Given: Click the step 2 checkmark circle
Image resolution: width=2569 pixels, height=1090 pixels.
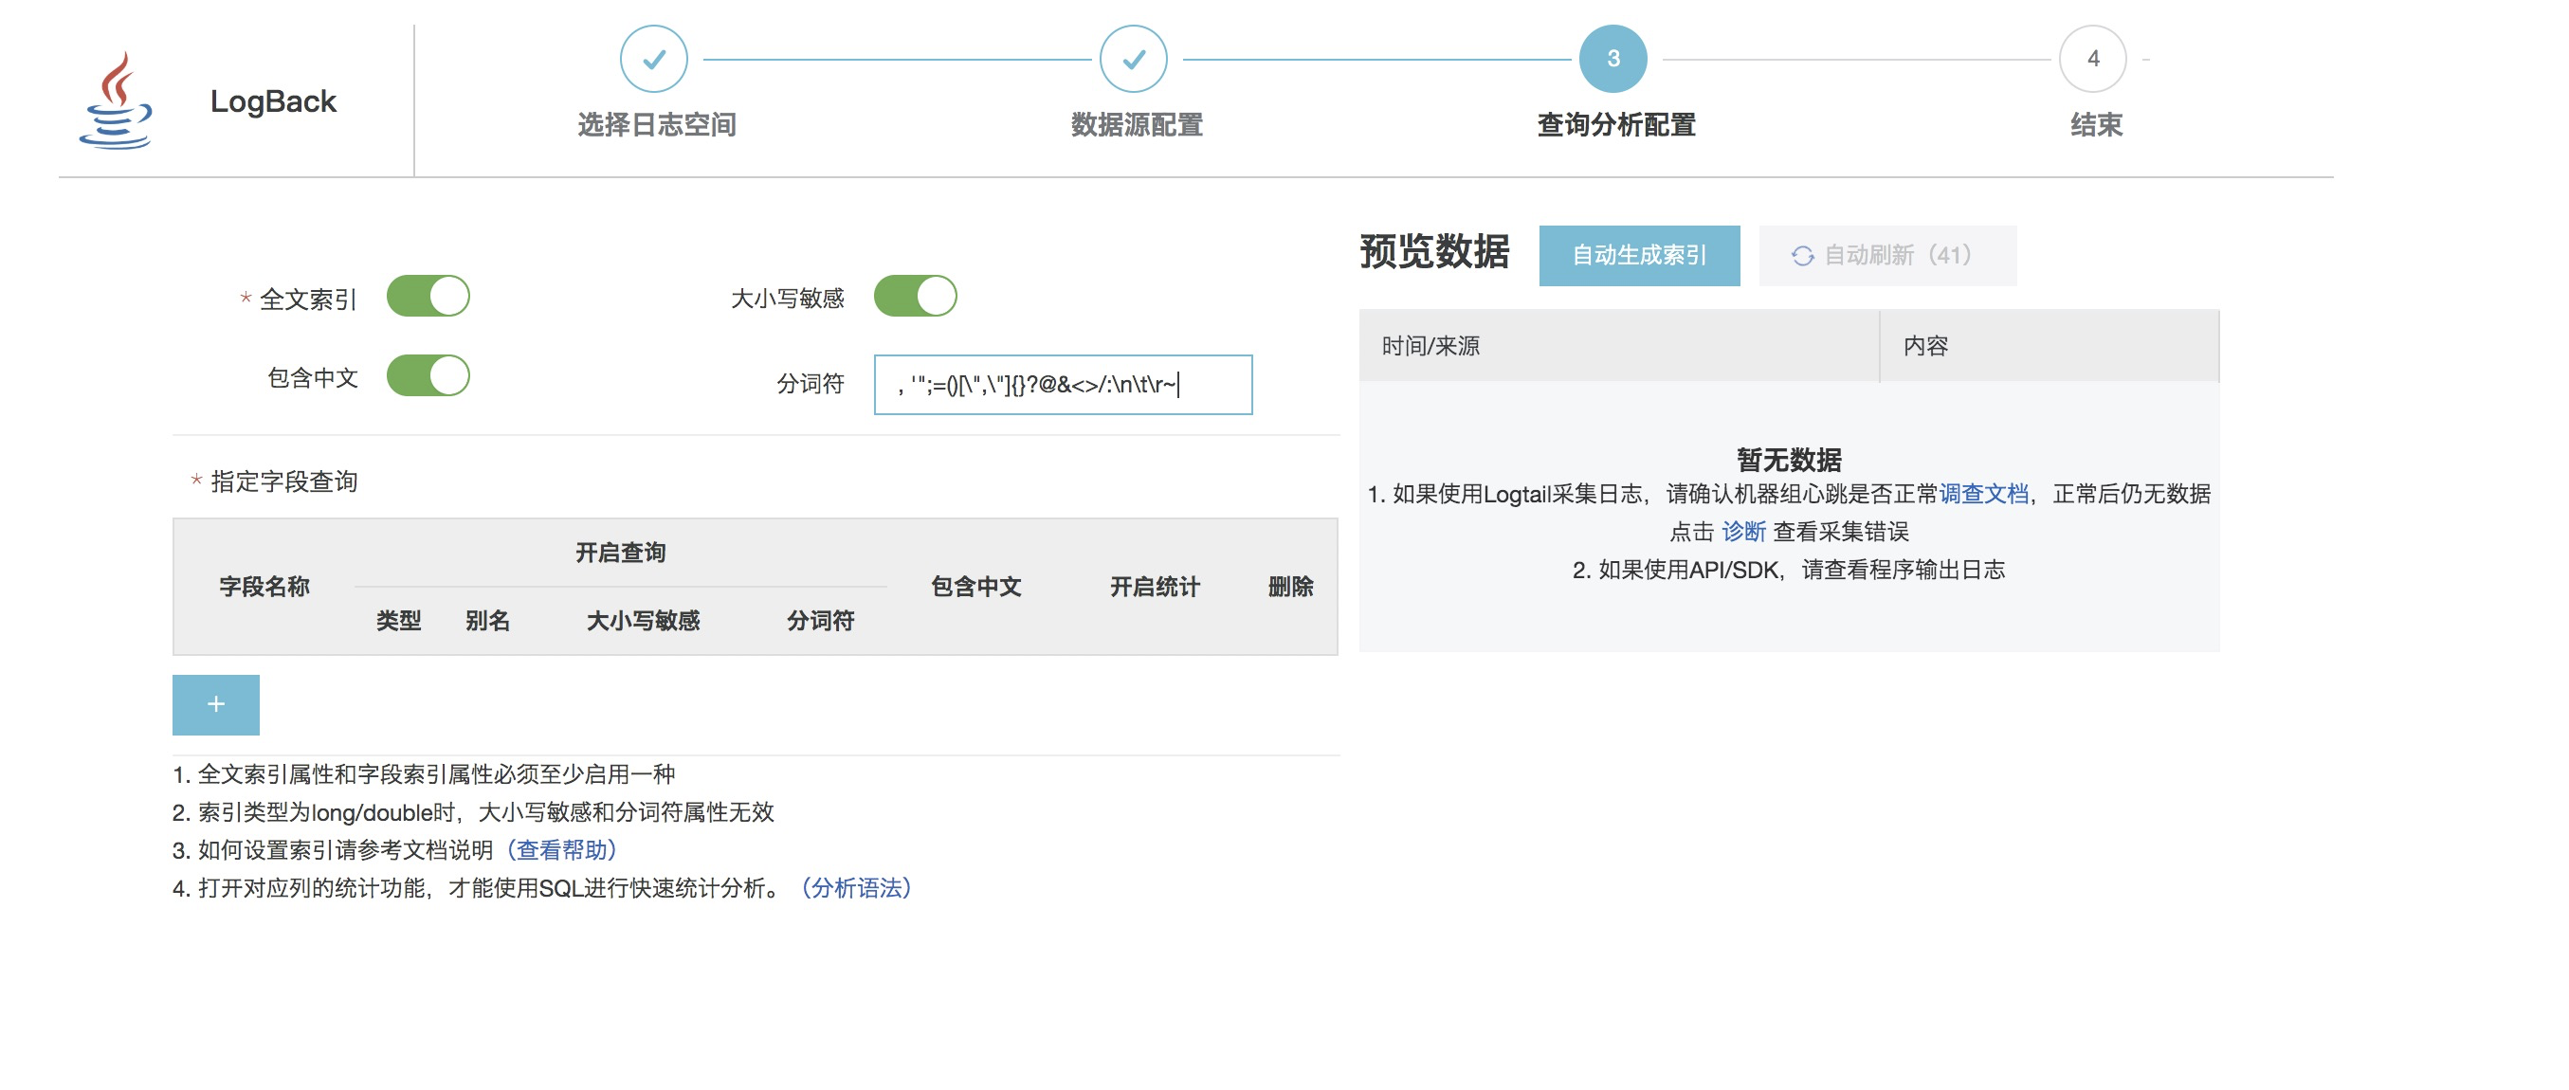Looking at the screenshot, I should click(1133, 59).
